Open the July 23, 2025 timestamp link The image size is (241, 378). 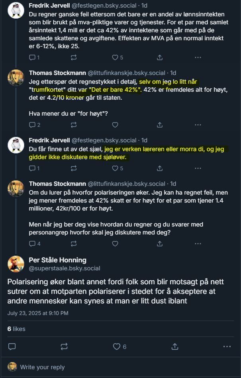(x=38, y=313)
